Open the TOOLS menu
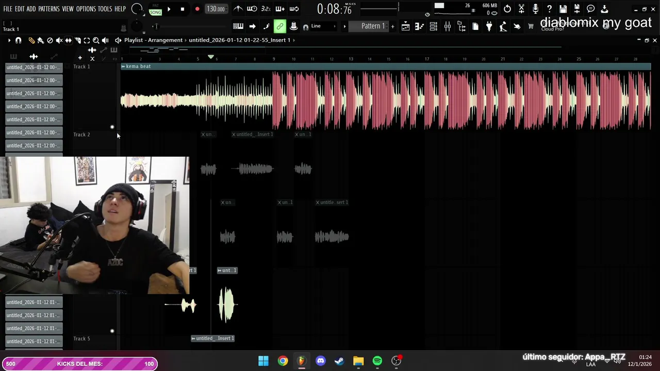The width and height of the screenshot is (660, 371). click(x=105, y=9)
